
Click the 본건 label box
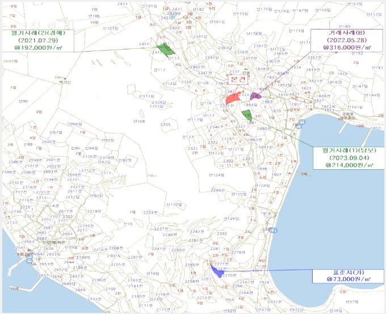click(238, 79)
